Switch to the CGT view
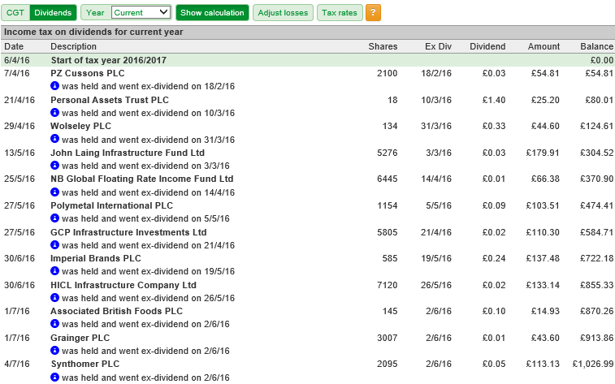This screenshot has width=615, height=384. [x=15, y=12]
